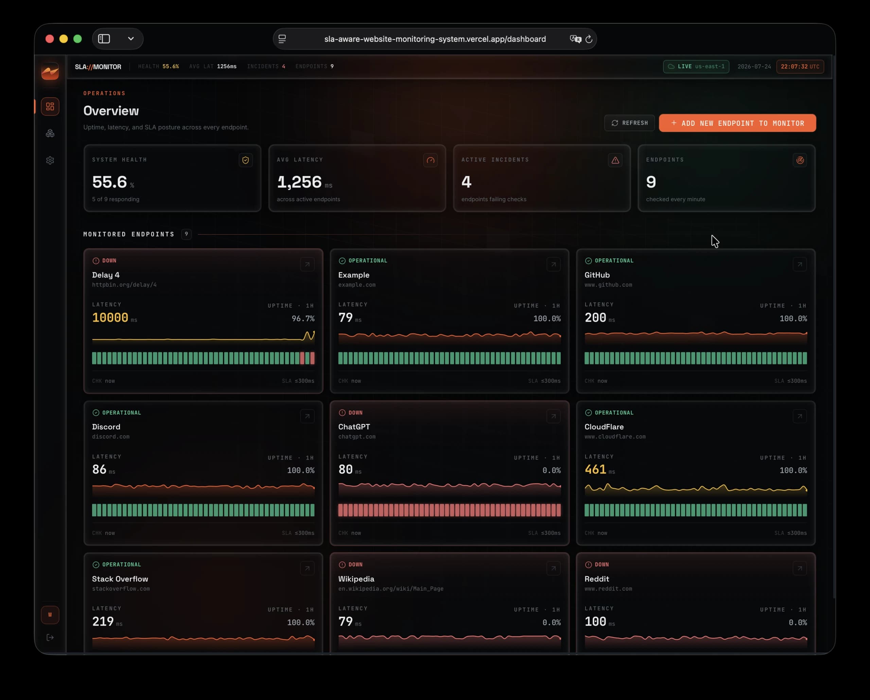This screenshot has width=870, height=700.
Task: Click the System Health shield icon
Action: coord(246,160)
